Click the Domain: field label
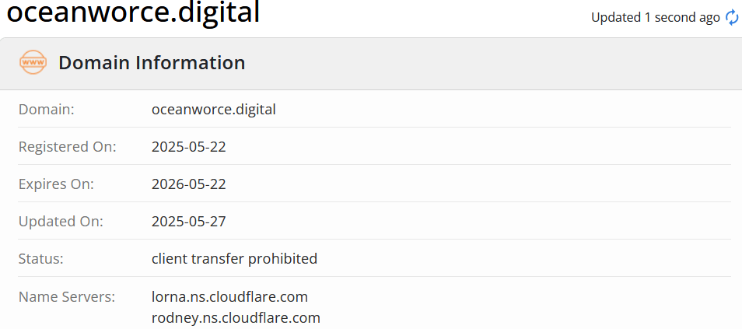This screenshot has height=329, width=742. (x=47, y=110)
